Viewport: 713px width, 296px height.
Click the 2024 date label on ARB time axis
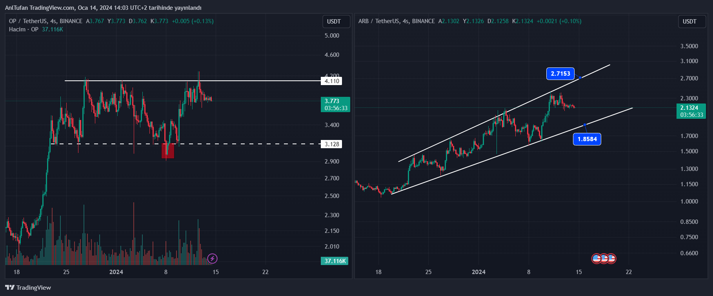(478, 272)
